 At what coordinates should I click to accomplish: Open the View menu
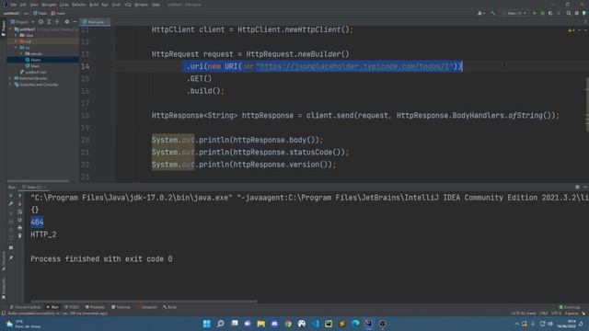coord(34,5)
